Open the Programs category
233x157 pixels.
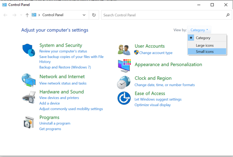pyautogui.click(x=49, y=118)
